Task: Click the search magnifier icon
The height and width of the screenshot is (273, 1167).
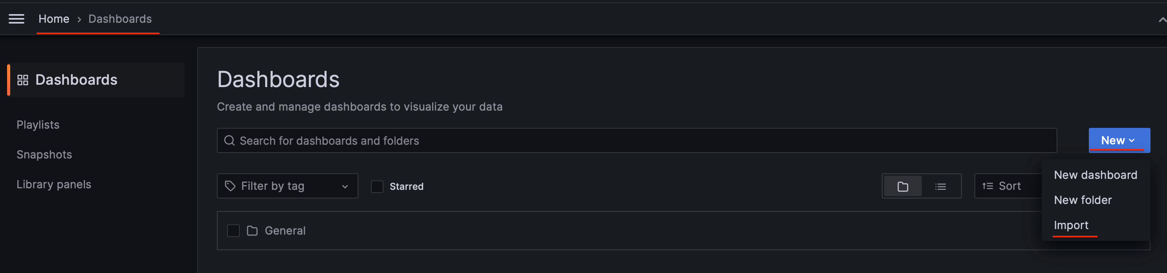Action: 229,140
